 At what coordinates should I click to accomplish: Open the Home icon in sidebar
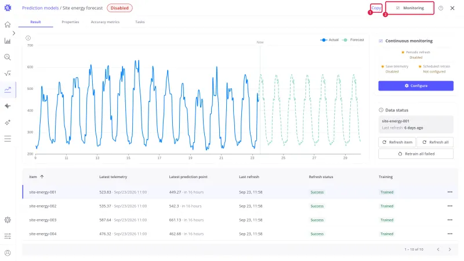[x=8, y=24]
